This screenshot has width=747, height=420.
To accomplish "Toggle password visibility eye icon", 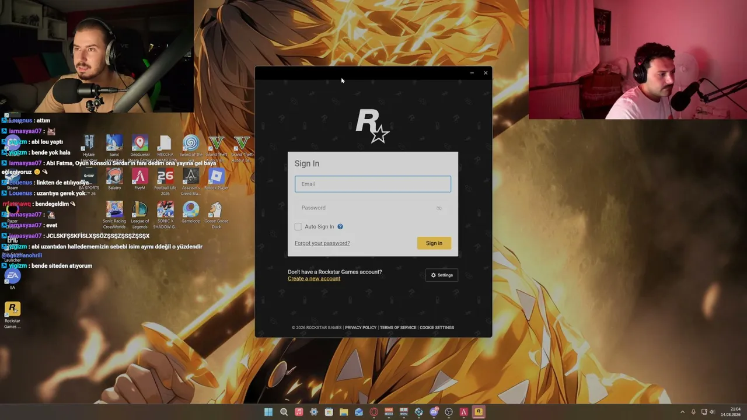I will click(x=439, y=208).
